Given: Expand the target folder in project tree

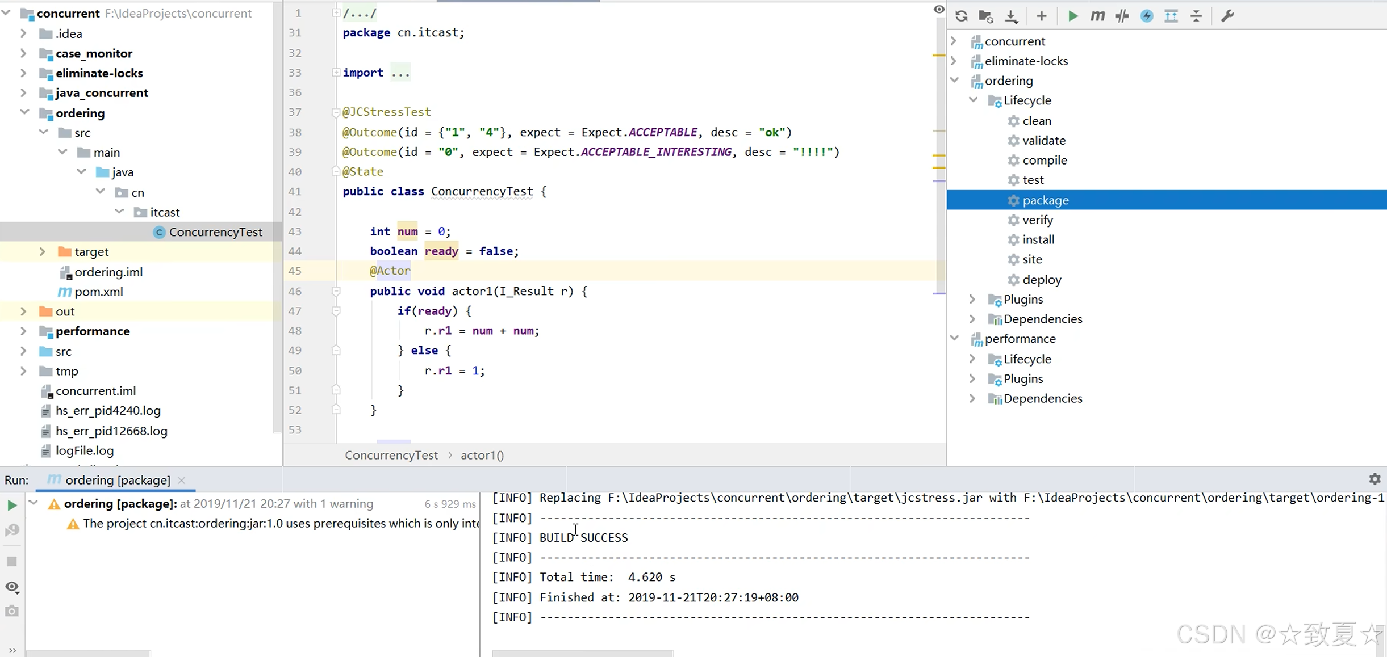Looking at the screenshot, I should (42, 251).
